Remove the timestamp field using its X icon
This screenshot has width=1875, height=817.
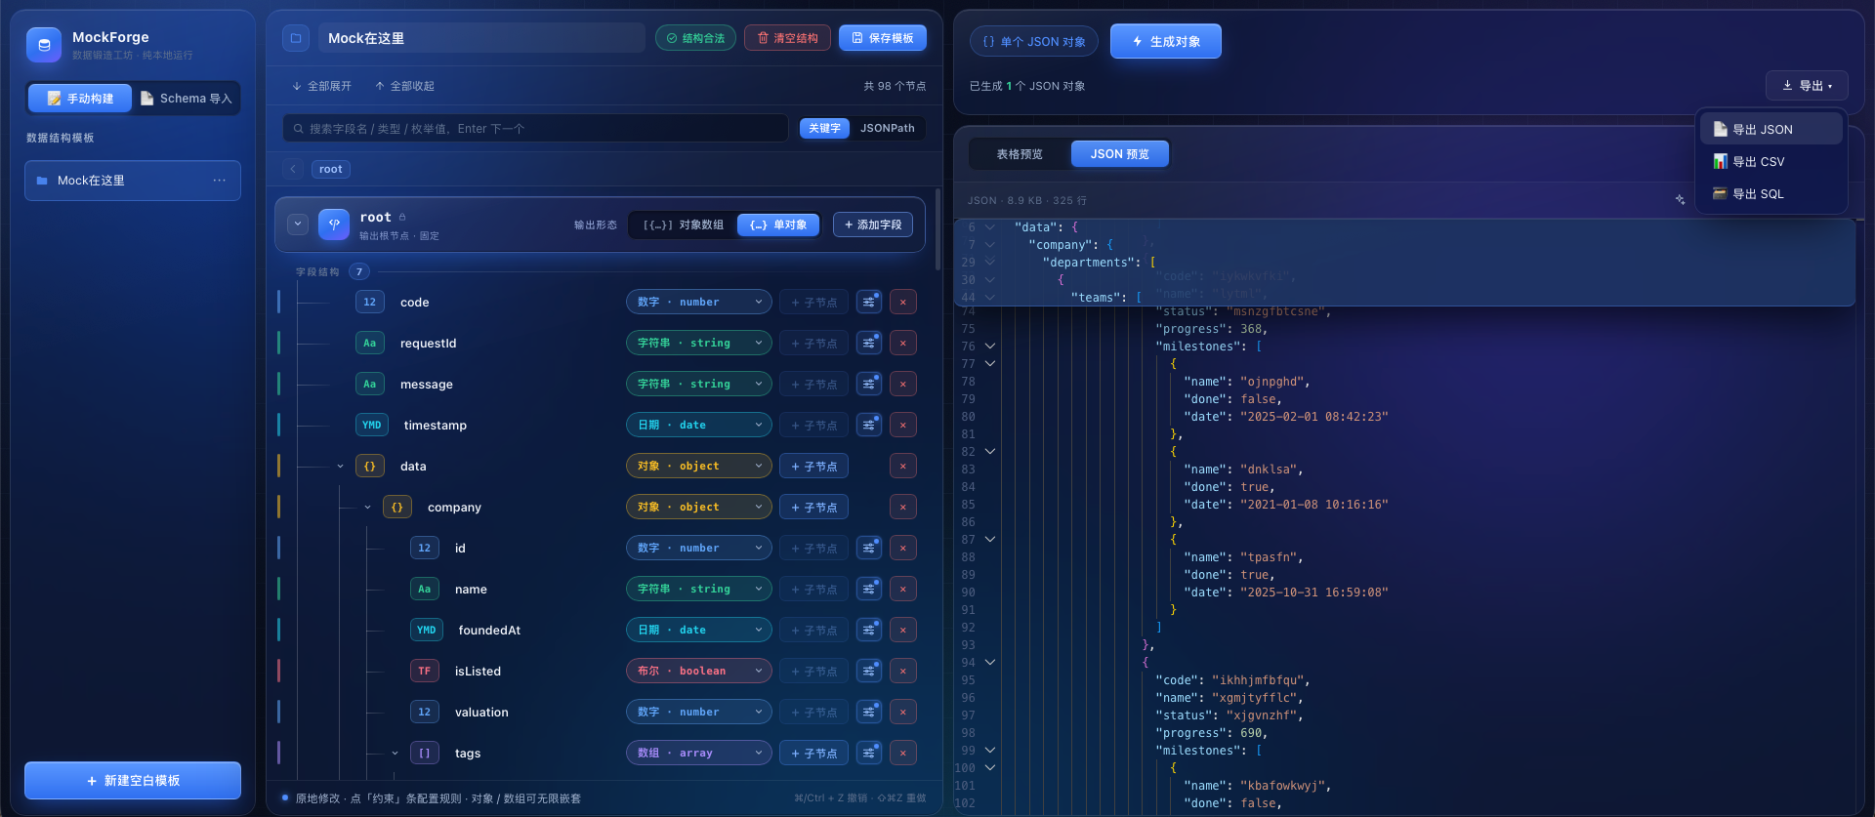click(x=903, y=426)
